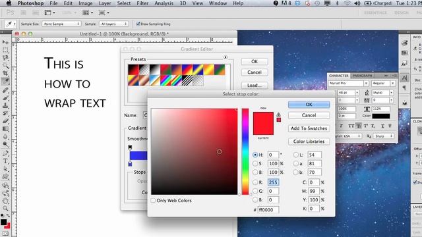Select the Healing Brush tool

5,90
